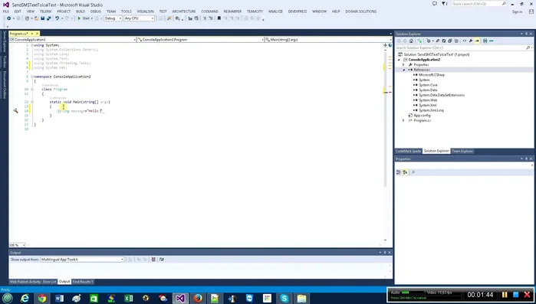
Task: Switch to the Find Results 1 tab
Action: tap(83, 282)
